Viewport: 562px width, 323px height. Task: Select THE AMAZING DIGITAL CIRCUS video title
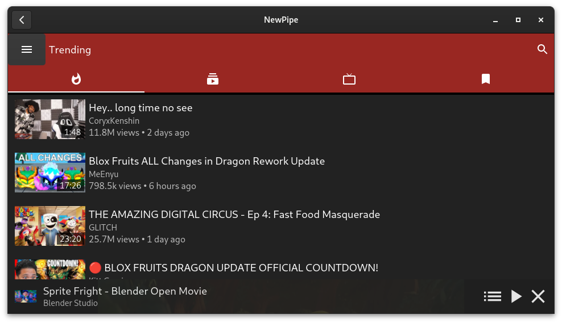(234, 215)
